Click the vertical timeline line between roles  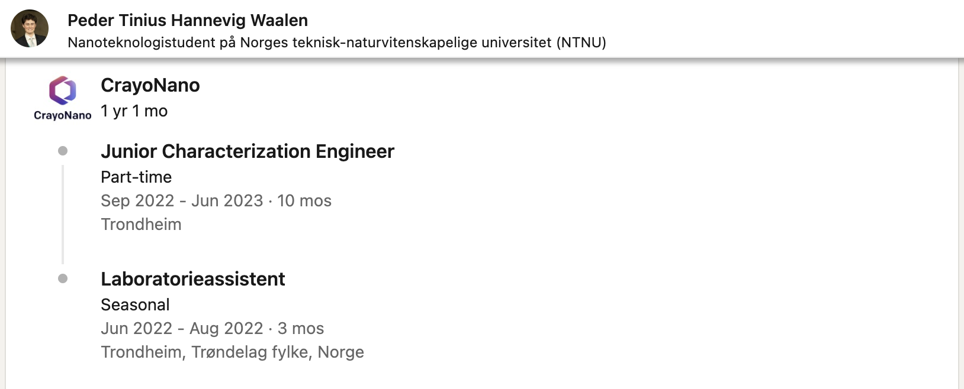tap(63, 214)
